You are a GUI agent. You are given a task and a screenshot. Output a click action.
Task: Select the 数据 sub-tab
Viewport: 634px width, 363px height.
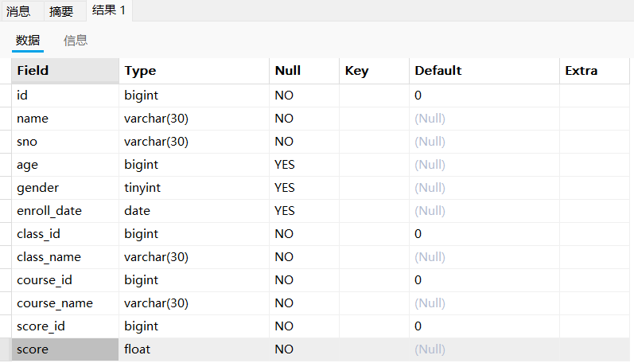(28, 41)
